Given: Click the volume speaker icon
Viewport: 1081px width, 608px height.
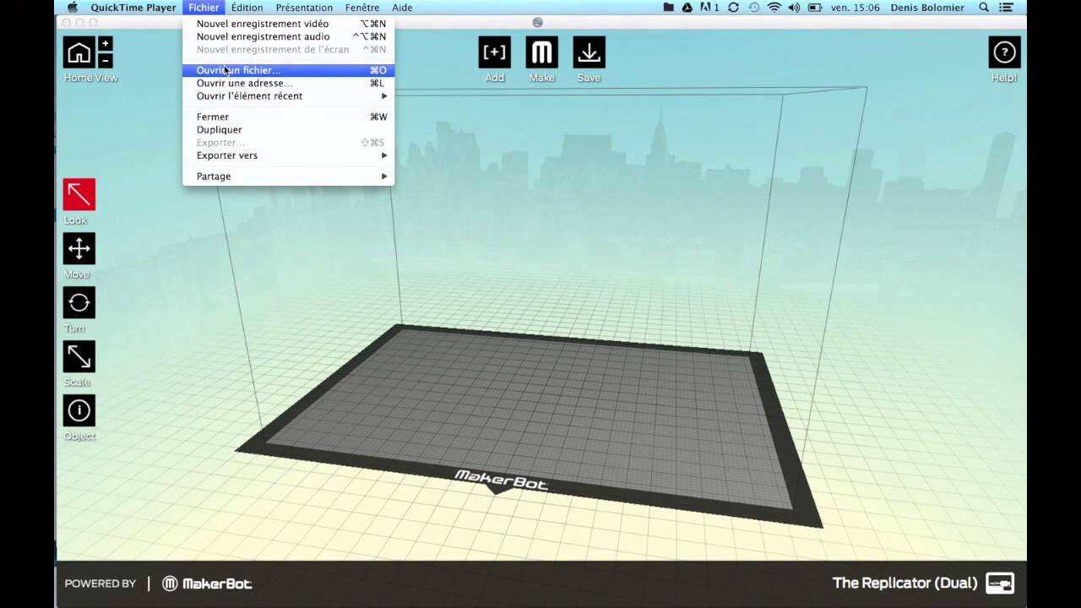Looking at the screenshot, I should 794,8.
